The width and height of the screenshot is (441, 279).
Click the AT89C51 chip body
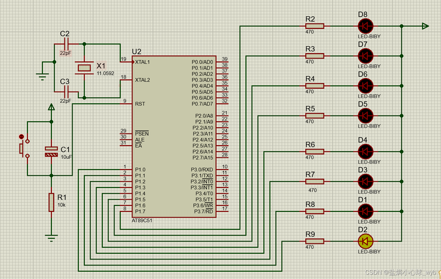pyautogui.click(x=174, y=136)
